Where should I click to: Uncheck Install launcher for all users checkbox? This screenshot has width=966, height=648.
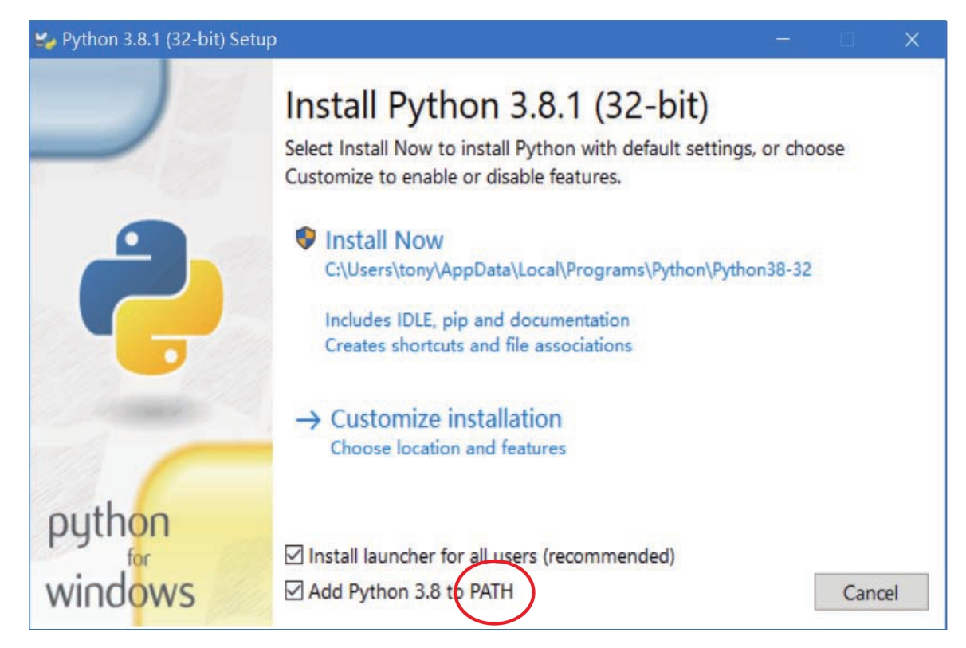click(x=295, y=556)
